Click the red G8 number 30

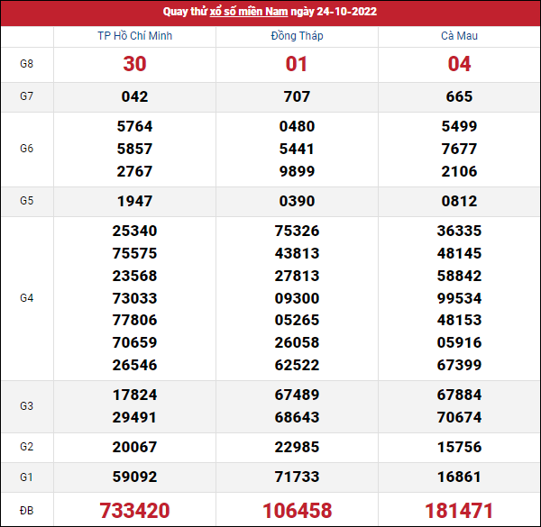tap(134, 64)
